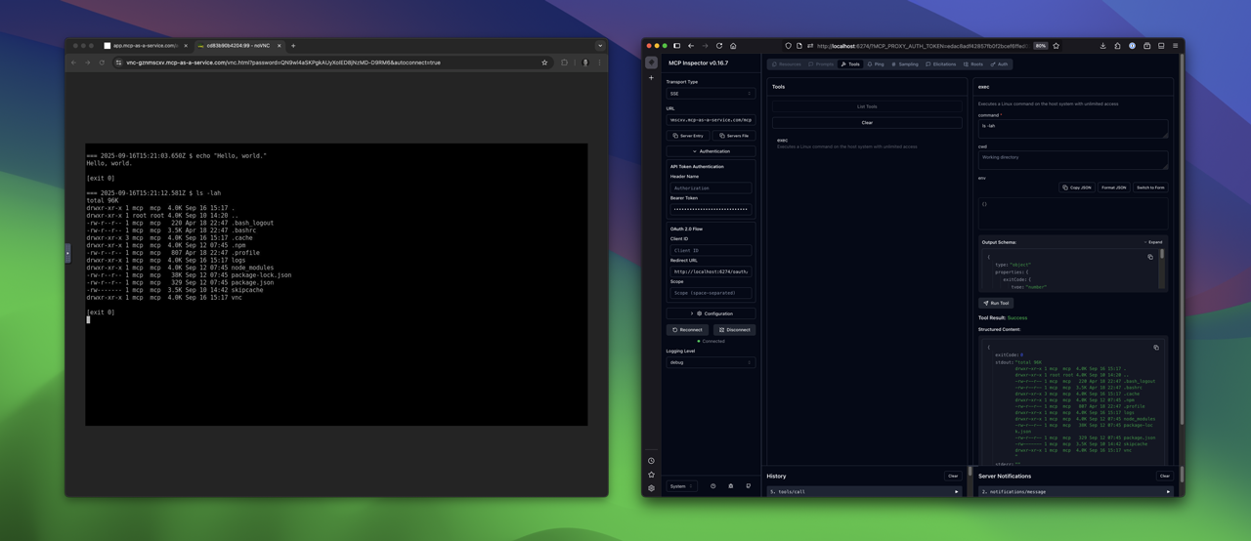
Task: Click the cwd Working directory field
Action: (1073, 160)
